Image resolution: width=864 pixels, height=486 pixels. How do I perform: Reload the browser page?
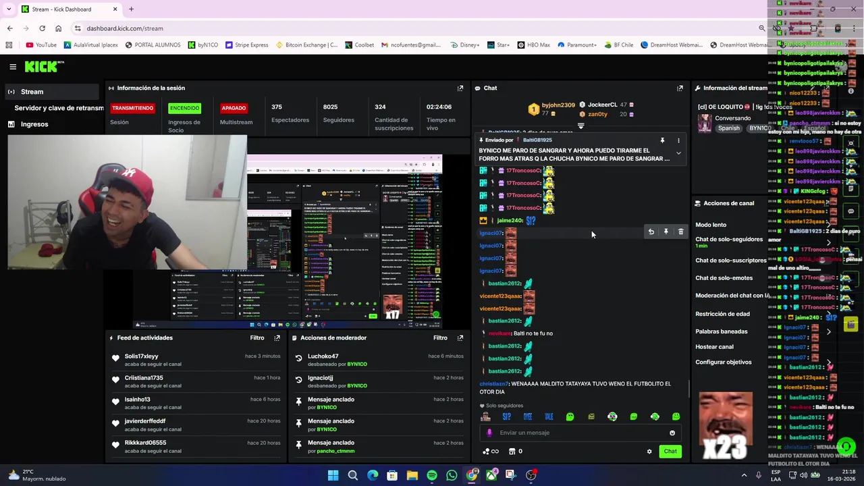42,28
